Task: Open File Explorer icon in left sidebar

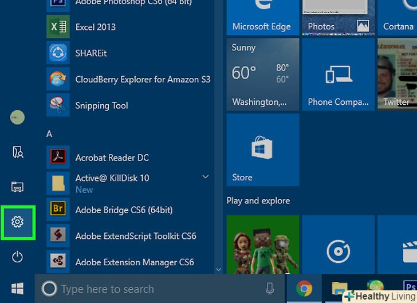Action: 18,187
